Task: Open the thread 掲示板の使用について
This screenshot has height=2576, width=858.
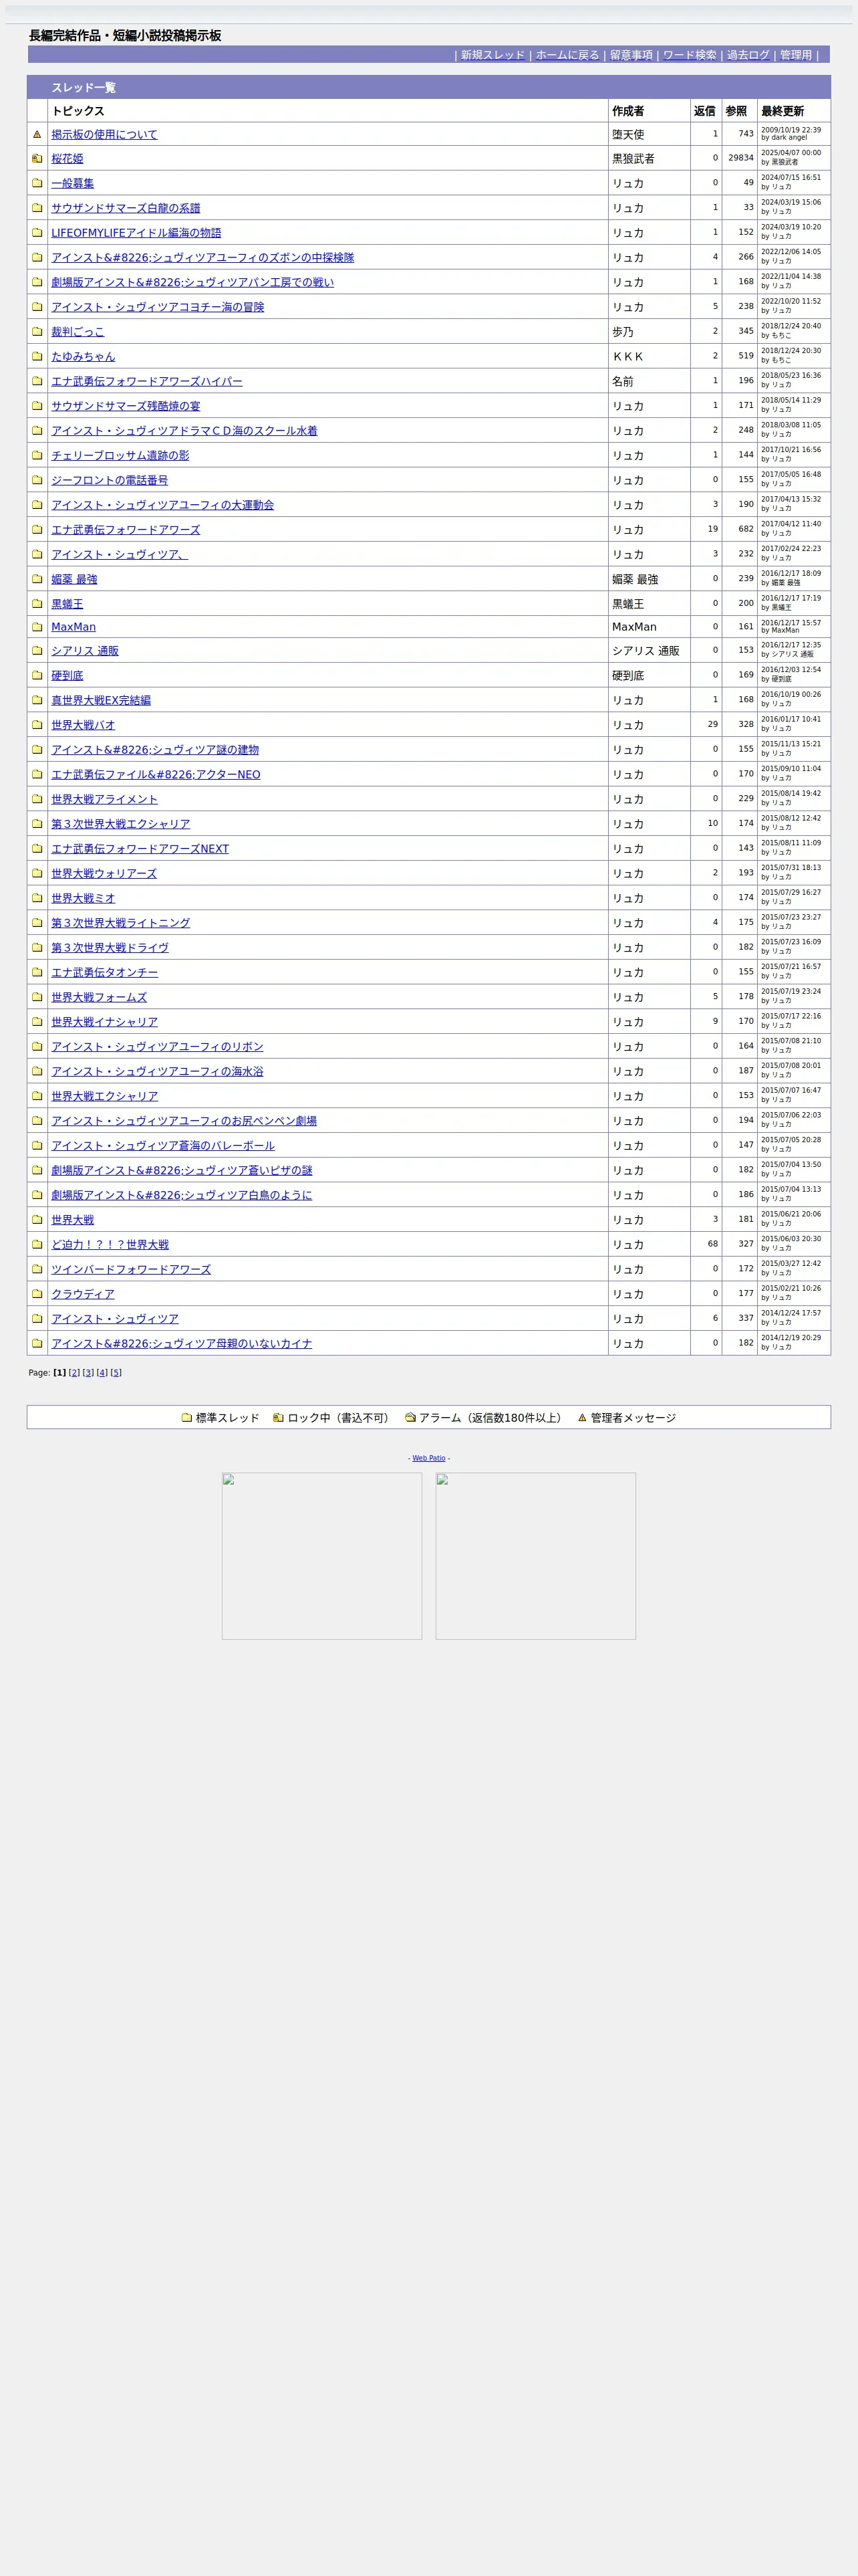Action: [104, 134]
